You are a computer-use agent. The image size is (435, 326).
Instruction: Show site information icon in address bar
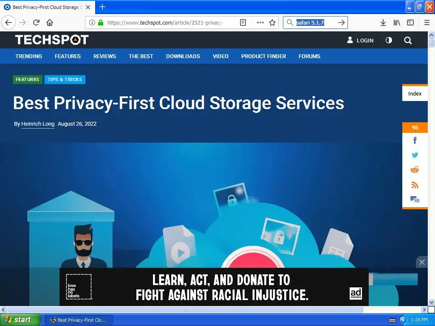[x=92, y=22]
